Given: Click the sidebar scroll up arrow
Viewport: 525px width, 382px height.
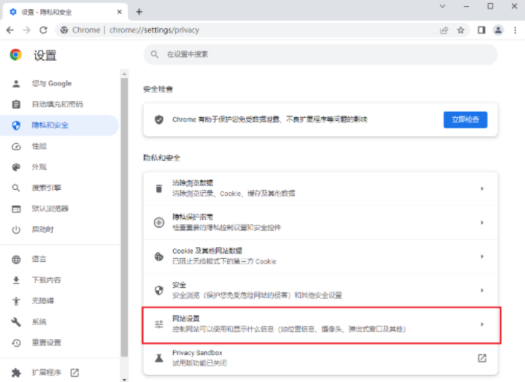Looking at the screenshot, I should click(124, 73).
